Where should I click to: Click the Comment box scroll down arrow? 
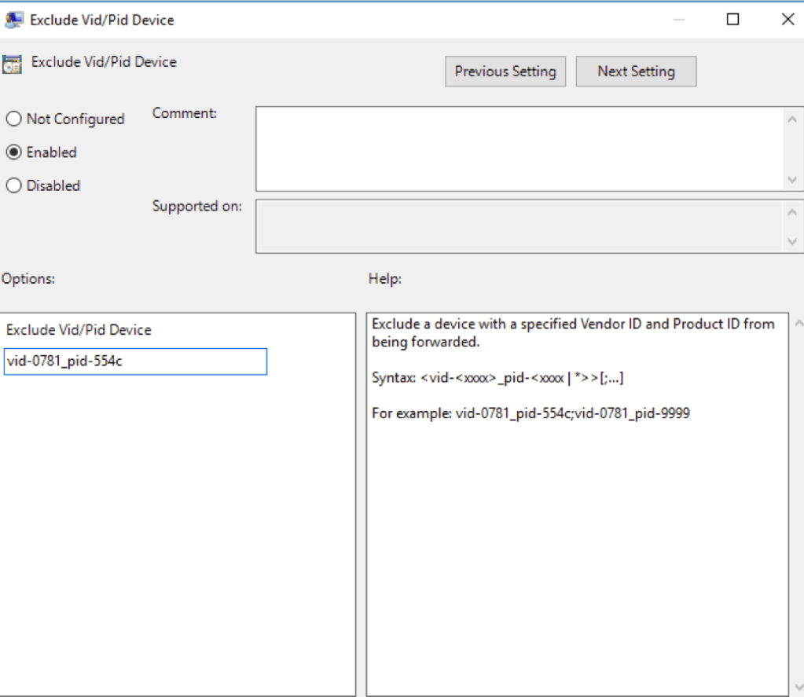click(791, 180)
